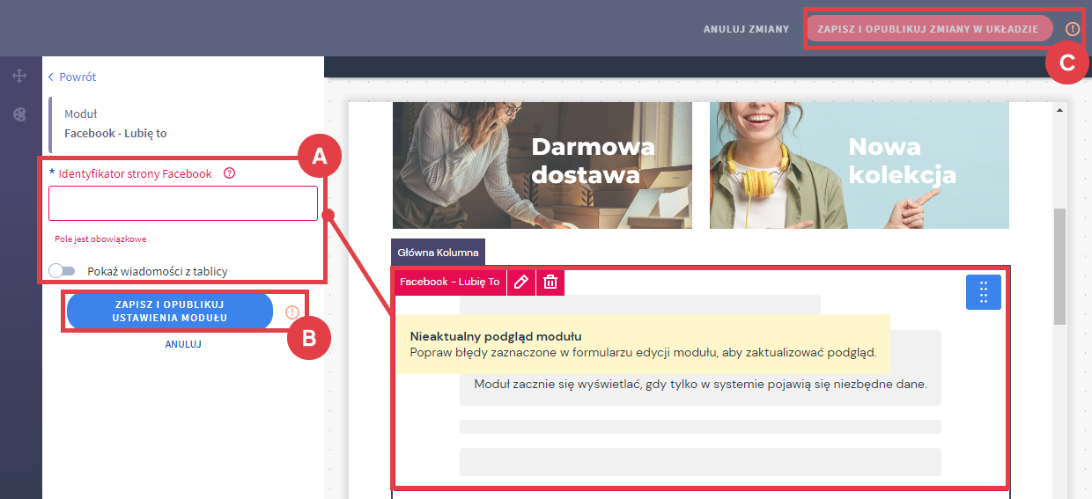Image resolution: width=1092 pixels, height=499 pixels.
Task: Toggle Pokaż wiadomości z tablicy switch
Action: tap(63, 271)
